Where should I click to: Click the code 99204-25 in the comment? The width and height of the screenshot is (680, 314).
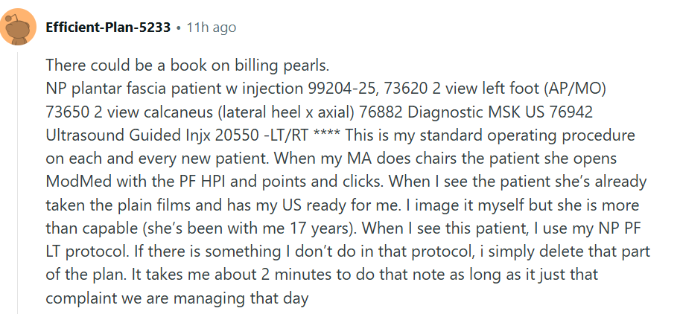(341, 89)
